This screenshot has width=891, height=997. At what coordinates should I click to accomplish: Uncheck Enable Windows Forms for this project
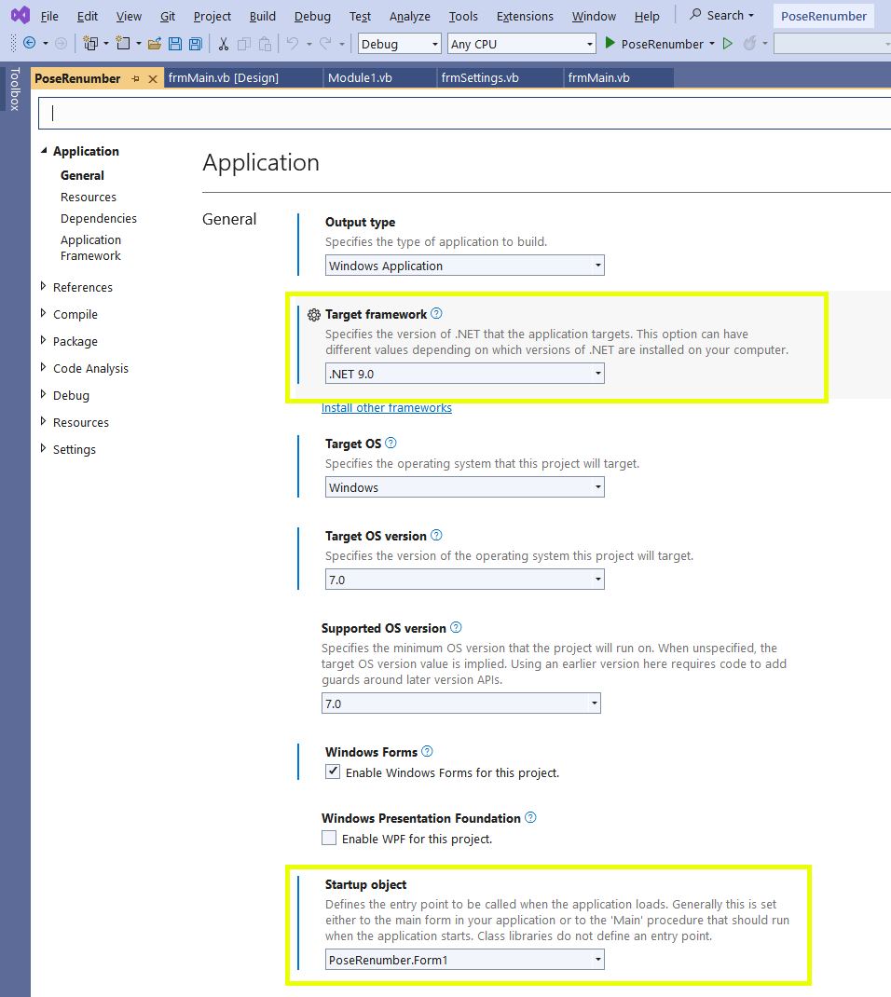click(x=333, y=772)
